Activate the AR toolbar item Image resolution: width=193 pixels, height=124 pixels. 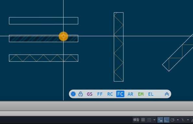click(130, 94)
